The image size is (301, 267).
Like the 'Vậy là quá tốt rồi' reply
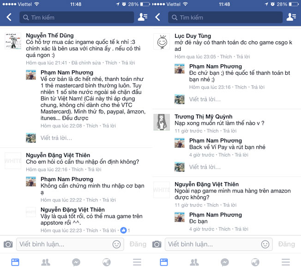click(x=92, y=231)
